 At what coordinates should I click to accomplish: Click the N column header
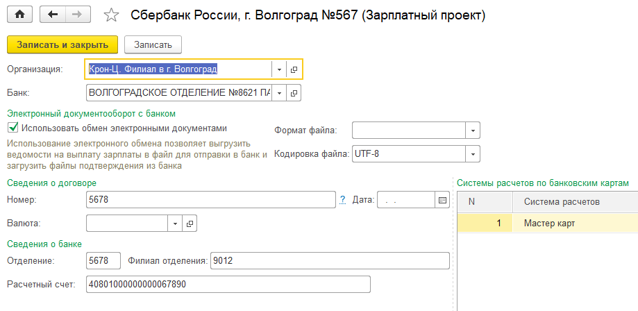(x=485, y=202)
